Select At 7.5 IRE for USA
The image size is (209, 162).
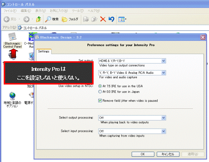100,86
